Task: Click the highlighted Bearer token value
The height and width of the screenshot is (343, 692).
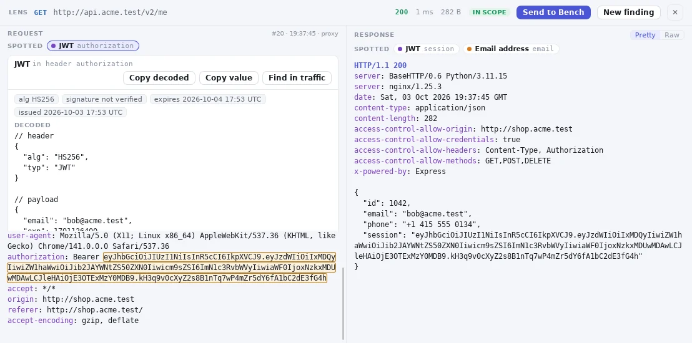Action: [x=171, y=268]
